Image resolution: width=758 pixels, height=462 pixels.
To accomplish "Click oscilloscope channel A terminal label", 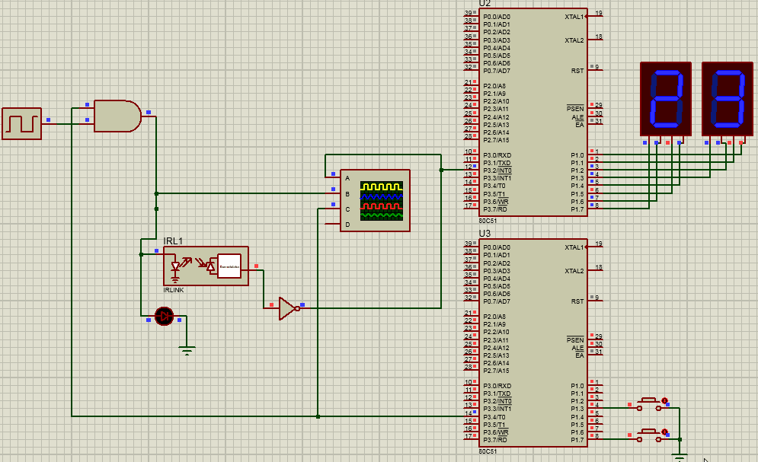I will pos(347,178).
